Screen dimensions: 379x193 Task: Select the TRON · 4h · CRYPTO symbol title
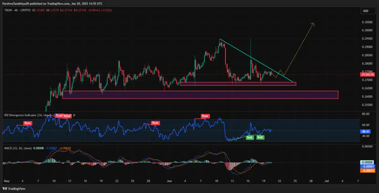coord(17,10)
